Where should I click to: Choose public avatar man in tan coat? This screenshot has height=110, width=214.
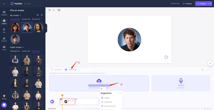point(27,59)
